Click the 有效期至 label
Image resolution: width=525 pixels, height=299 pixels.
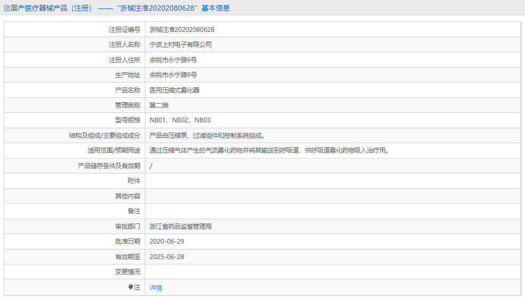128,257
